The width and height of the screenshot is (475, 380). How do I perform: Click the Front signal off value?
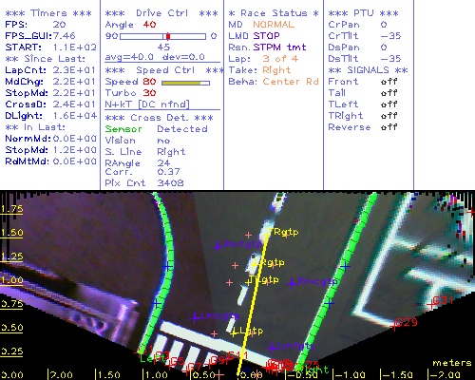coord(389,82)
